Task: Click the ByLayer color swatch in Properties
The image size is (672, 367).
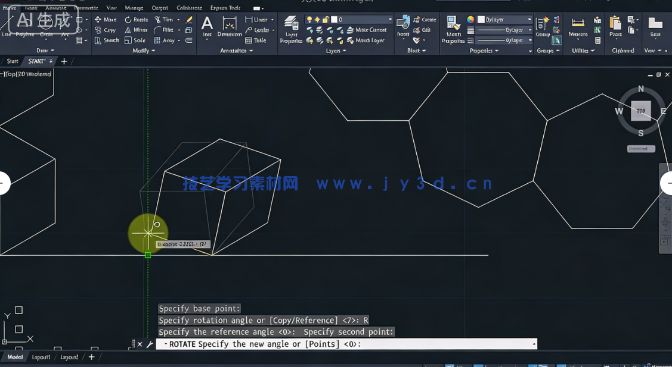Action: [x=480, y=20]
